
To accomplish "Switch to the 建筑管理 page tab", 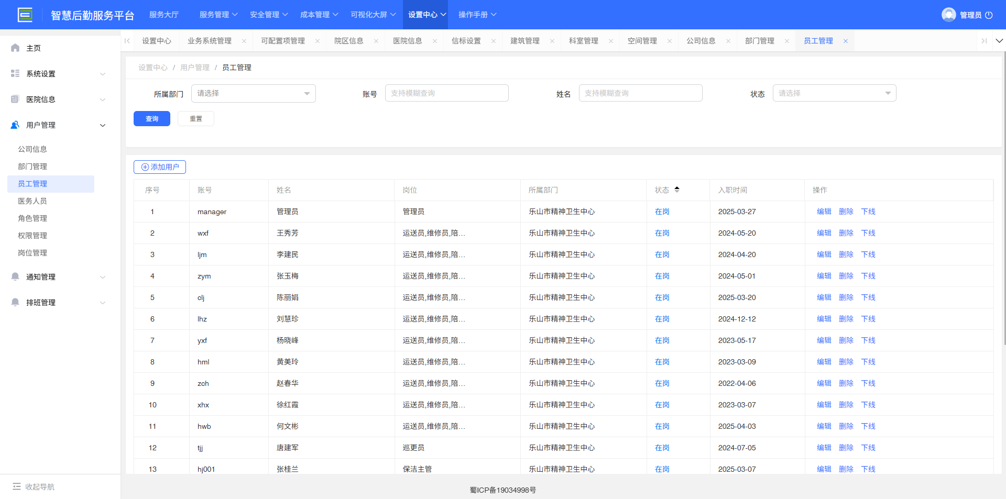I will (525, 41).
